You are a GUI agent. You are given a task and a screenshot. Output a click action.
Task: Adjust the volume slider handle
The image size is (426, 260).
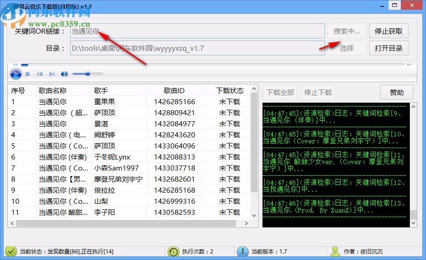(88, 74)
